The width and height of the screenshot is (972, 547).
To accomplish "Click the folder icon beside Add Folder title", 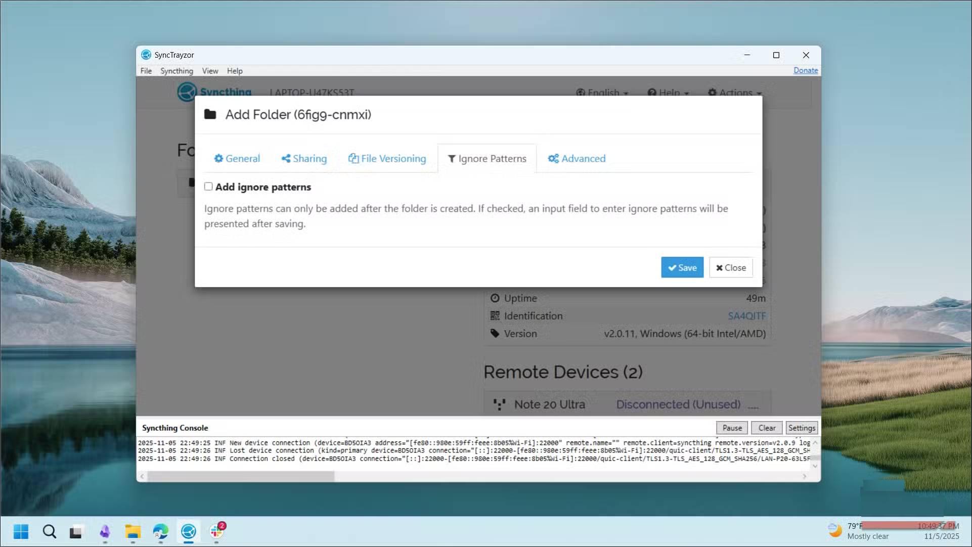I will click(x=211, y=114).
